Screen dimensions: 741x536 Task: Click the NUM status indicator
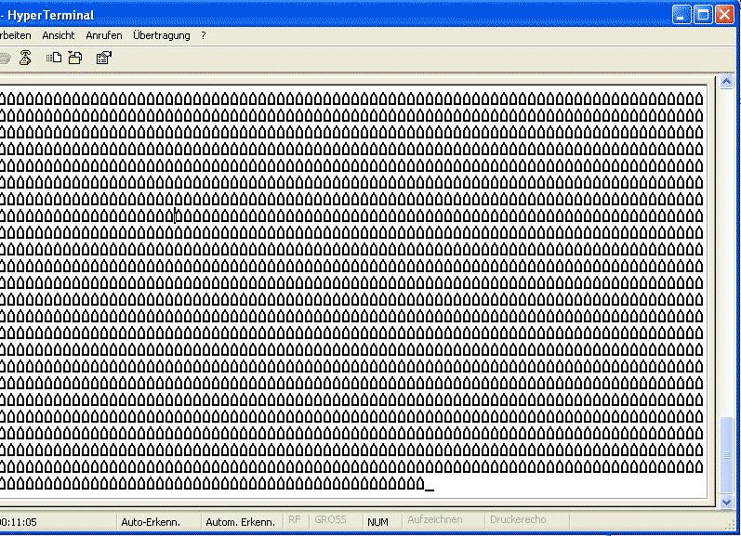377,522
